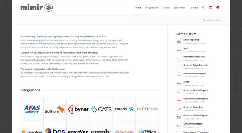242x133 pixels.
Task: Open the connexys integration logo
Action: point(147,109)
